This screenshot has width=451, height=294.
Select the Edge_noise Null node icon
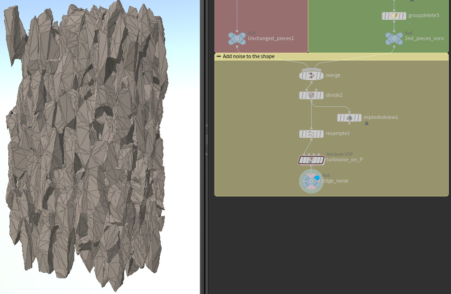coord(311,181)
